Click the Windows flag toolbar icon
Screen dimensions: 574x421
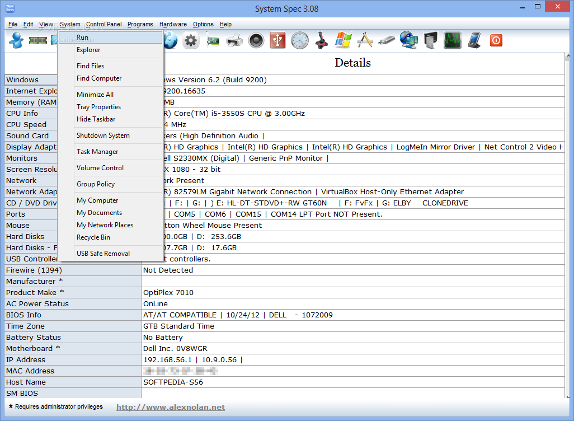tap(343, 40)
